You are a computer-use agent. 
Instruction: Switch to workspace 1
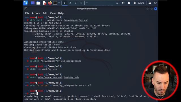coord(64,3)
